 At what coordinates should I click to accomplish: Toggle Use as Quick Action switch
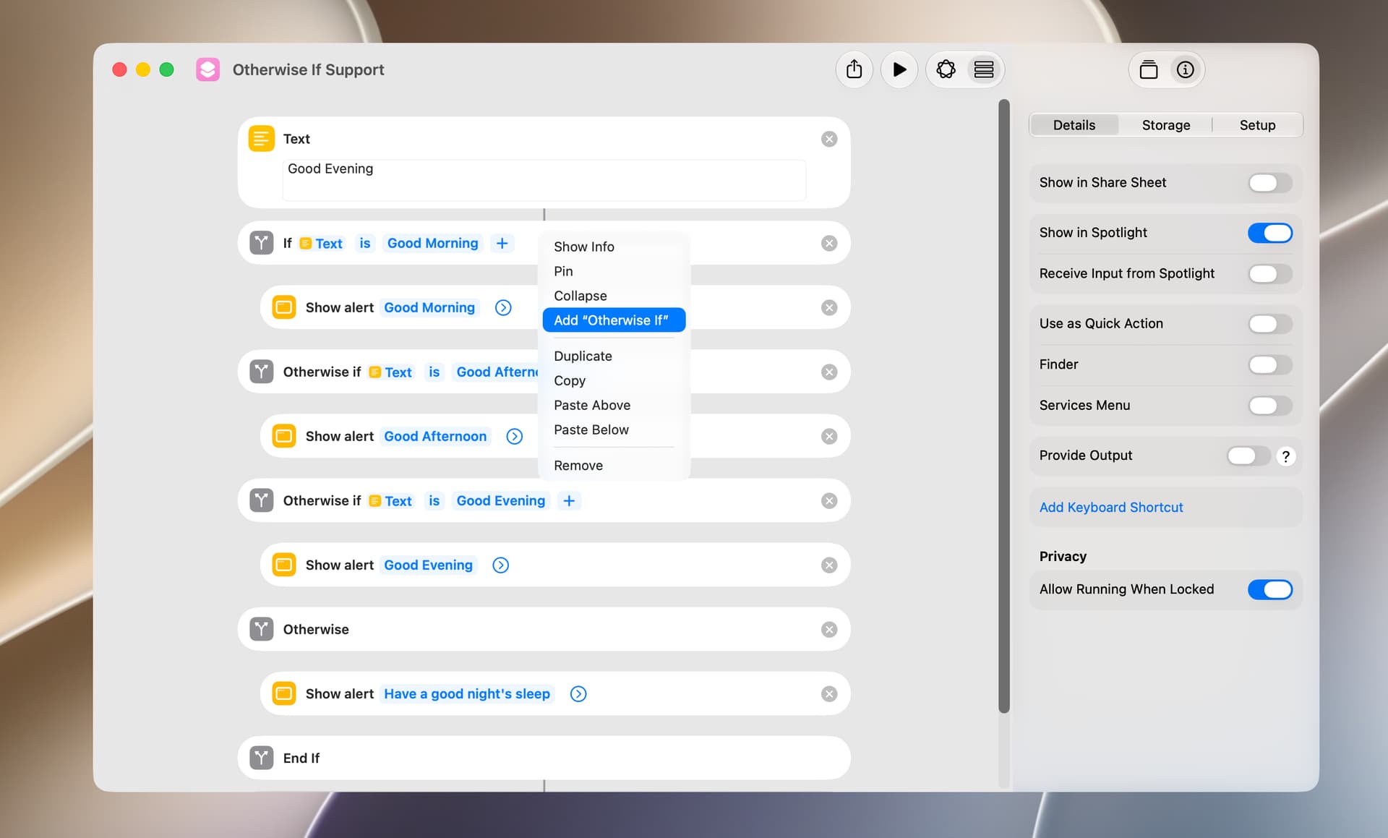pos(1269,323)
